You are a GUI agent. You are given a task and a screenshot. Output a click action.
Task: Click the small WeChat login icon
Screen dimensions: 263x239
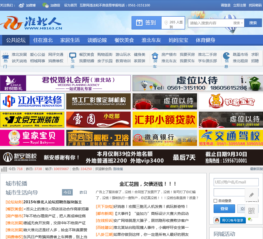[250, 219]
